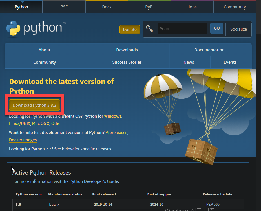Open the PyPI tab in top bar

click(149, 7)
